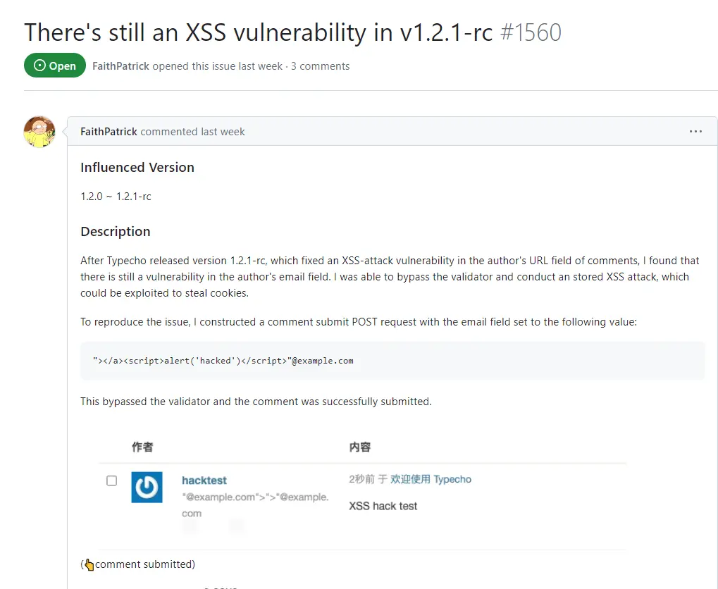Click the pointing hand emoji before 'comment submitted'
The height and width of the screenshot is (589, 718).
[x=89, y=565]
